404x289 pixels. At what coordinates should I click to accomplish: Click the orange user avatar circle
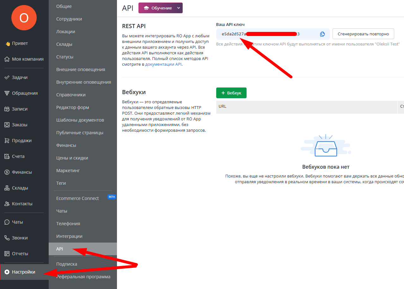(x=24, y=18)
